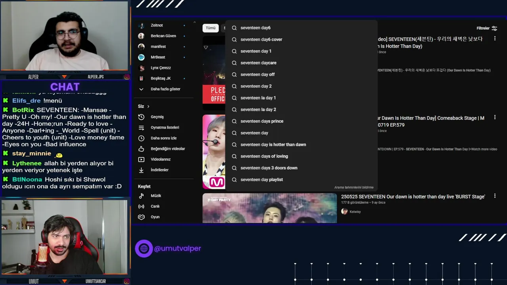Screen dimensions: 507x285
Task: Click chat username BotRix
Action: coord(23,110)
